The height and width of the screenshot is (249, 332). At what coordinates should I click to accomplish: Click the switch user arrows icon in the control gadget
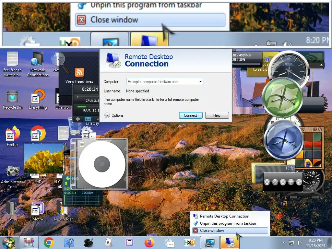click(x=291, y=182)
